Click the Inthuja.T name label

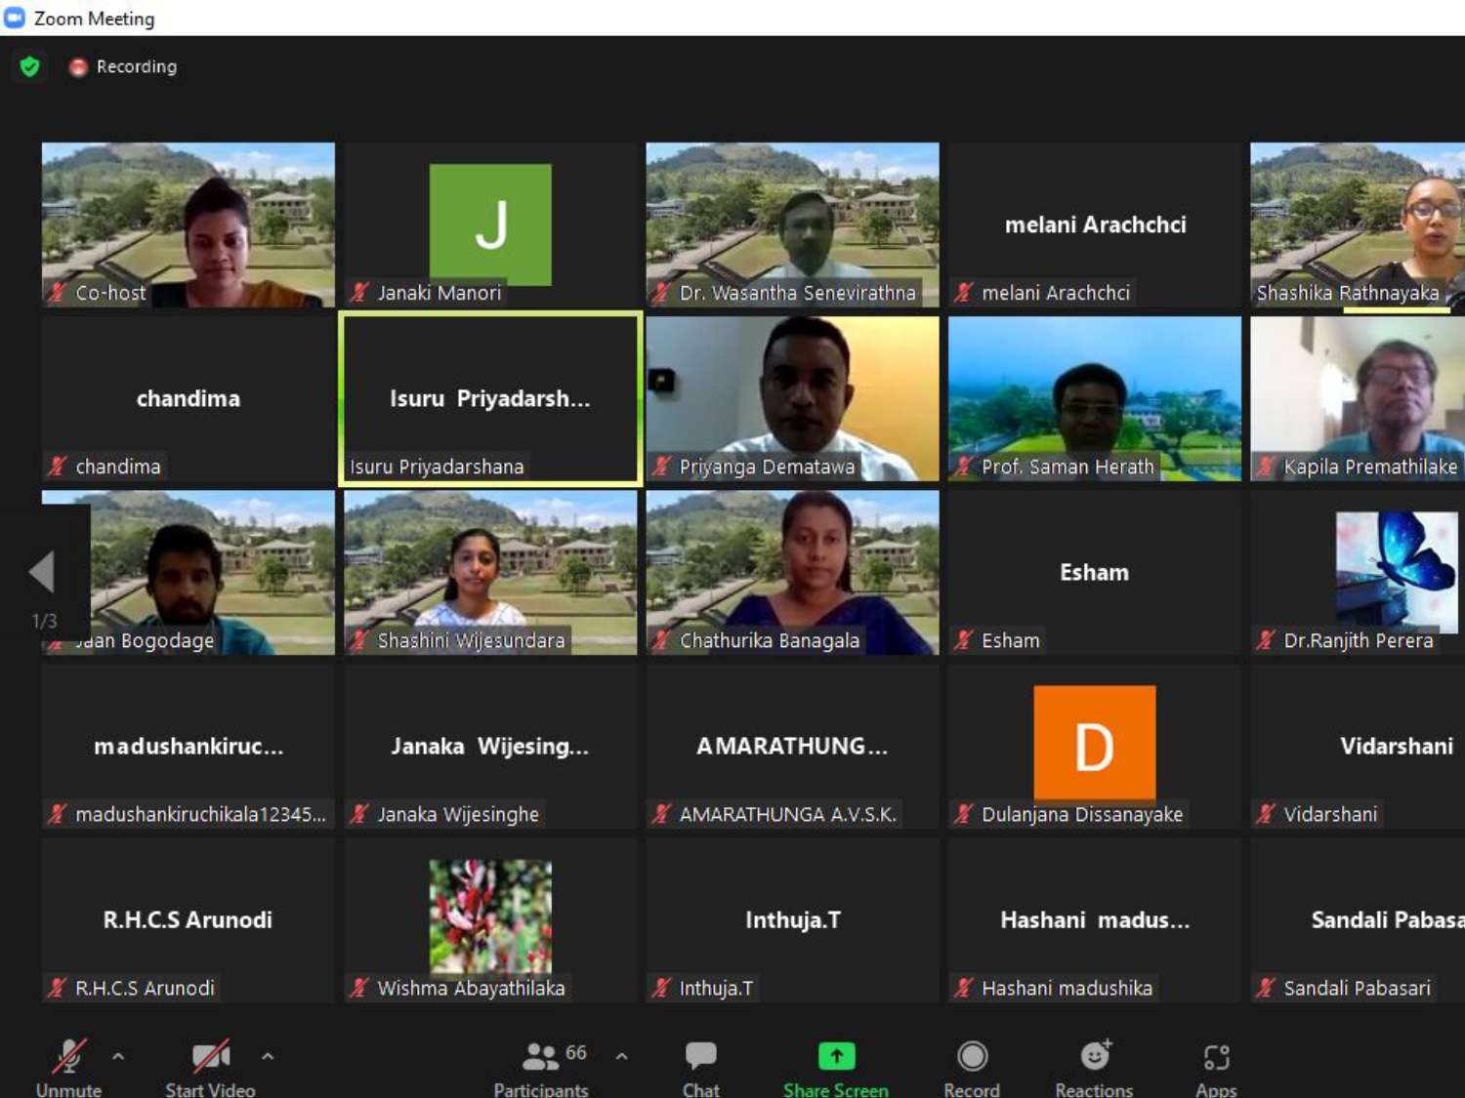coord(716,988)
